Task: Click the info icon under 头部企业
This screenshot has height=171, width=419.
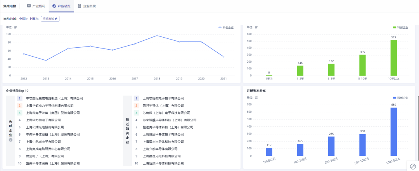Action: coord(10,140)
